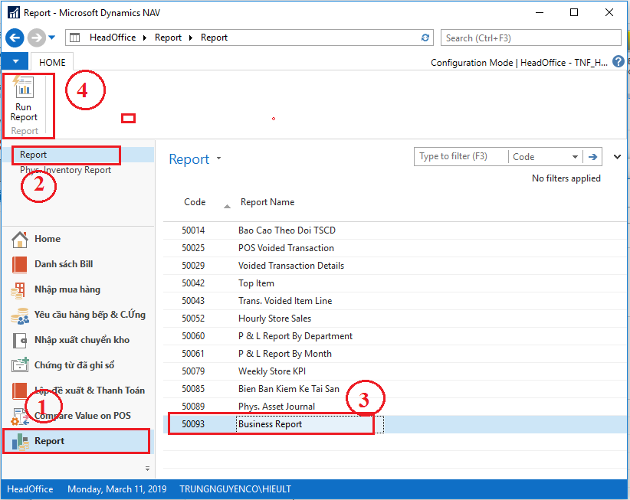Expand the arrow after HeadOffice breadcrumb

tap(145, 38)
